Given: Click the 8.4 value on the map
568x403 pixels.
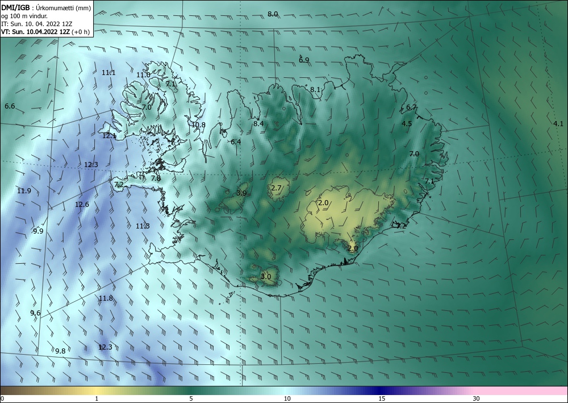Looking at the screenshot, I should pos(258,123).
